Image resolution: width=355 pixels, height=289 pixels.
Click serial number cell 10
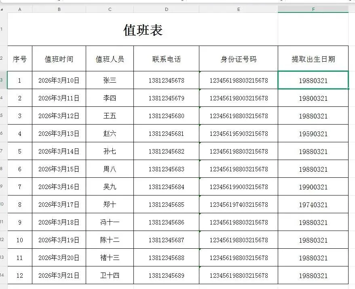(x=20, y=239)
